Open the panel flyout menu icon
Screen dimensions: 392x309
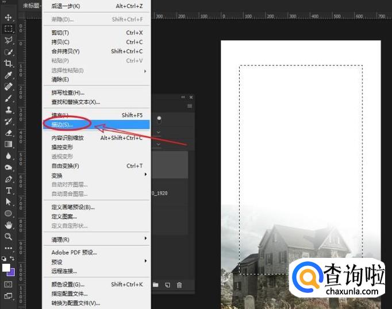pos(190,106)
